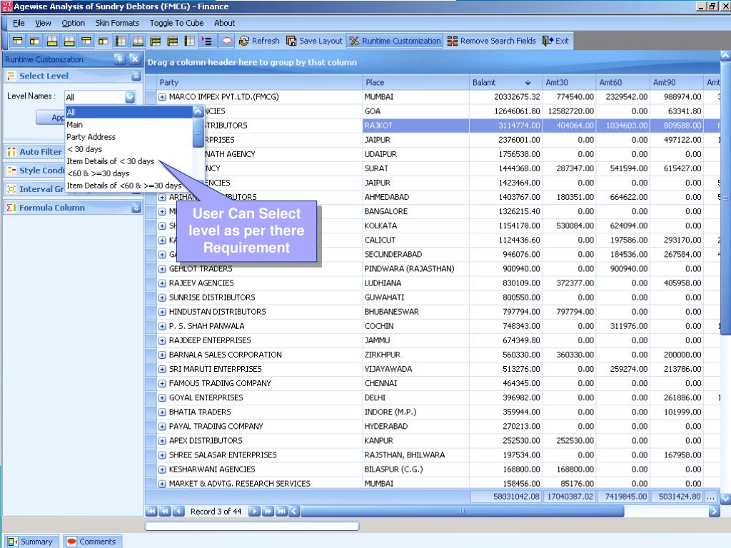Click the Select Level section icon
Image resolution: width=731 pixels, height=548 pixels.
[11, 76]
